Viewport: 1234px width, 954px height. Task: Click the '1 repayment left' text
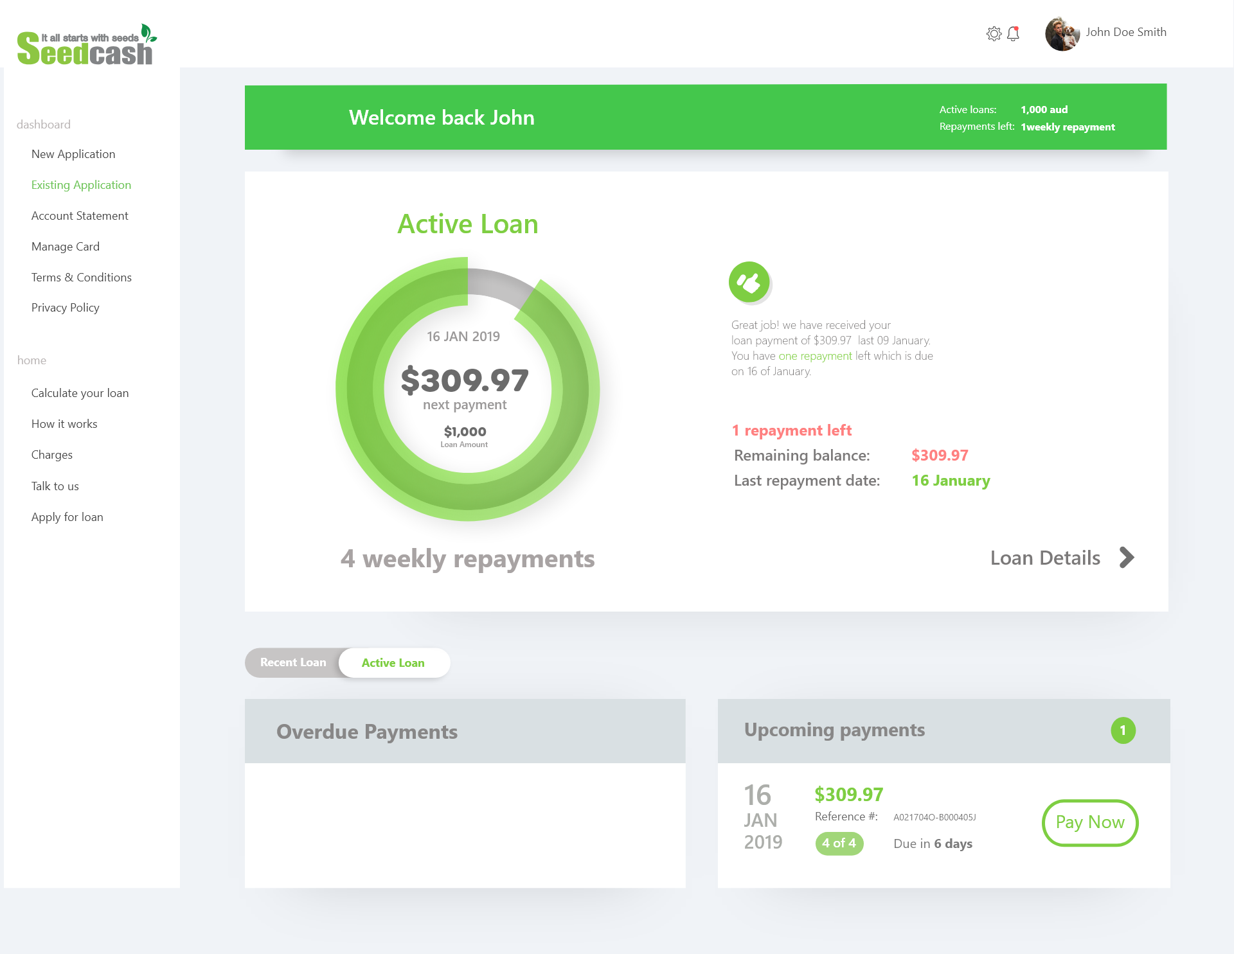pos(792,430)
